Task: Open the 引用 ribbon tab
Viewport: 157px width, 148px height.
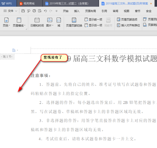Action: point(104,11)
